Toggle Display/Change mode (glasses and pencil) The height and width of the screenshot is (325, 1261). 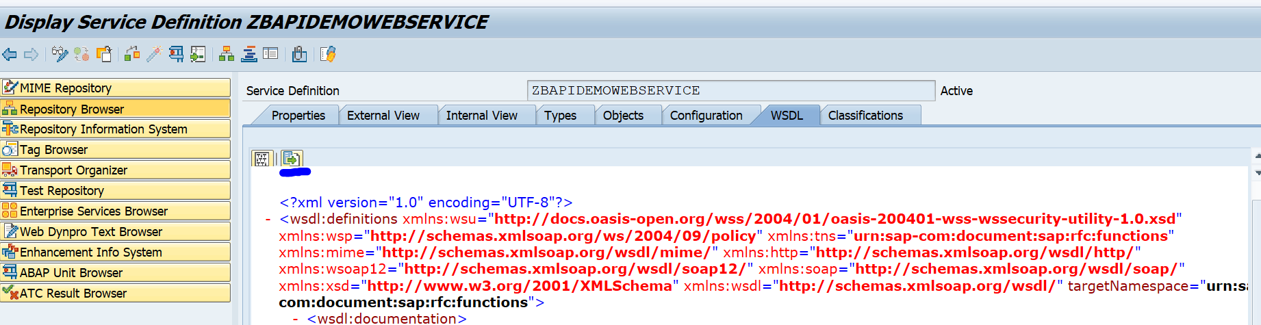point(60,55)
